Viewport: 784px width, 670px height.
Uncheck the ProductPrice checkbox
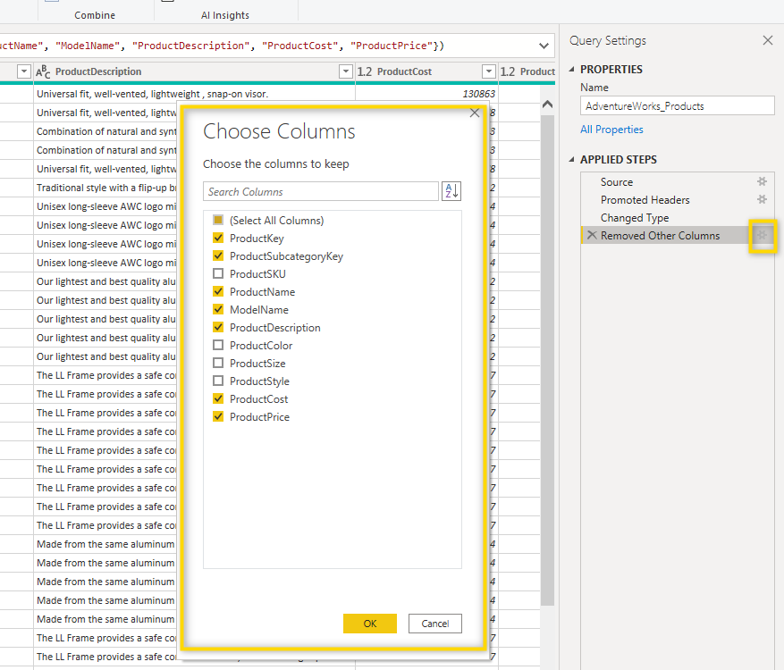(x=218, y=416)
